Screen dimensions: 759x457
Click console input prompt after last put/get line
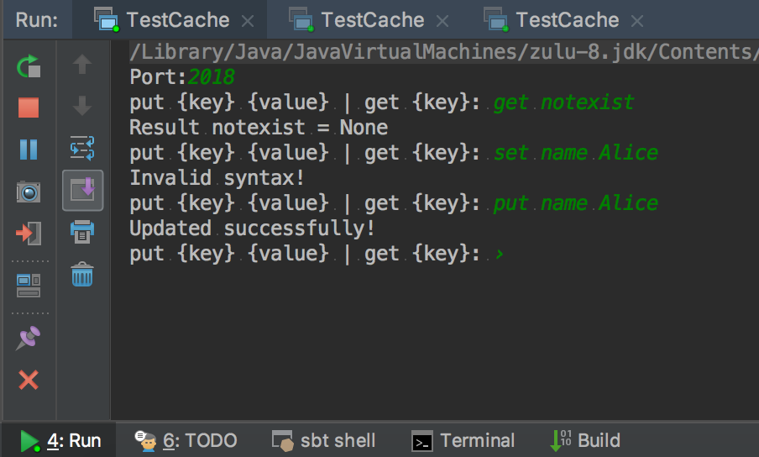[x=500, y=254]
